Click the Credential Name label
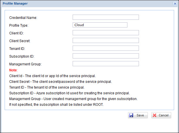Screen dimensions: 179x133 23,18
